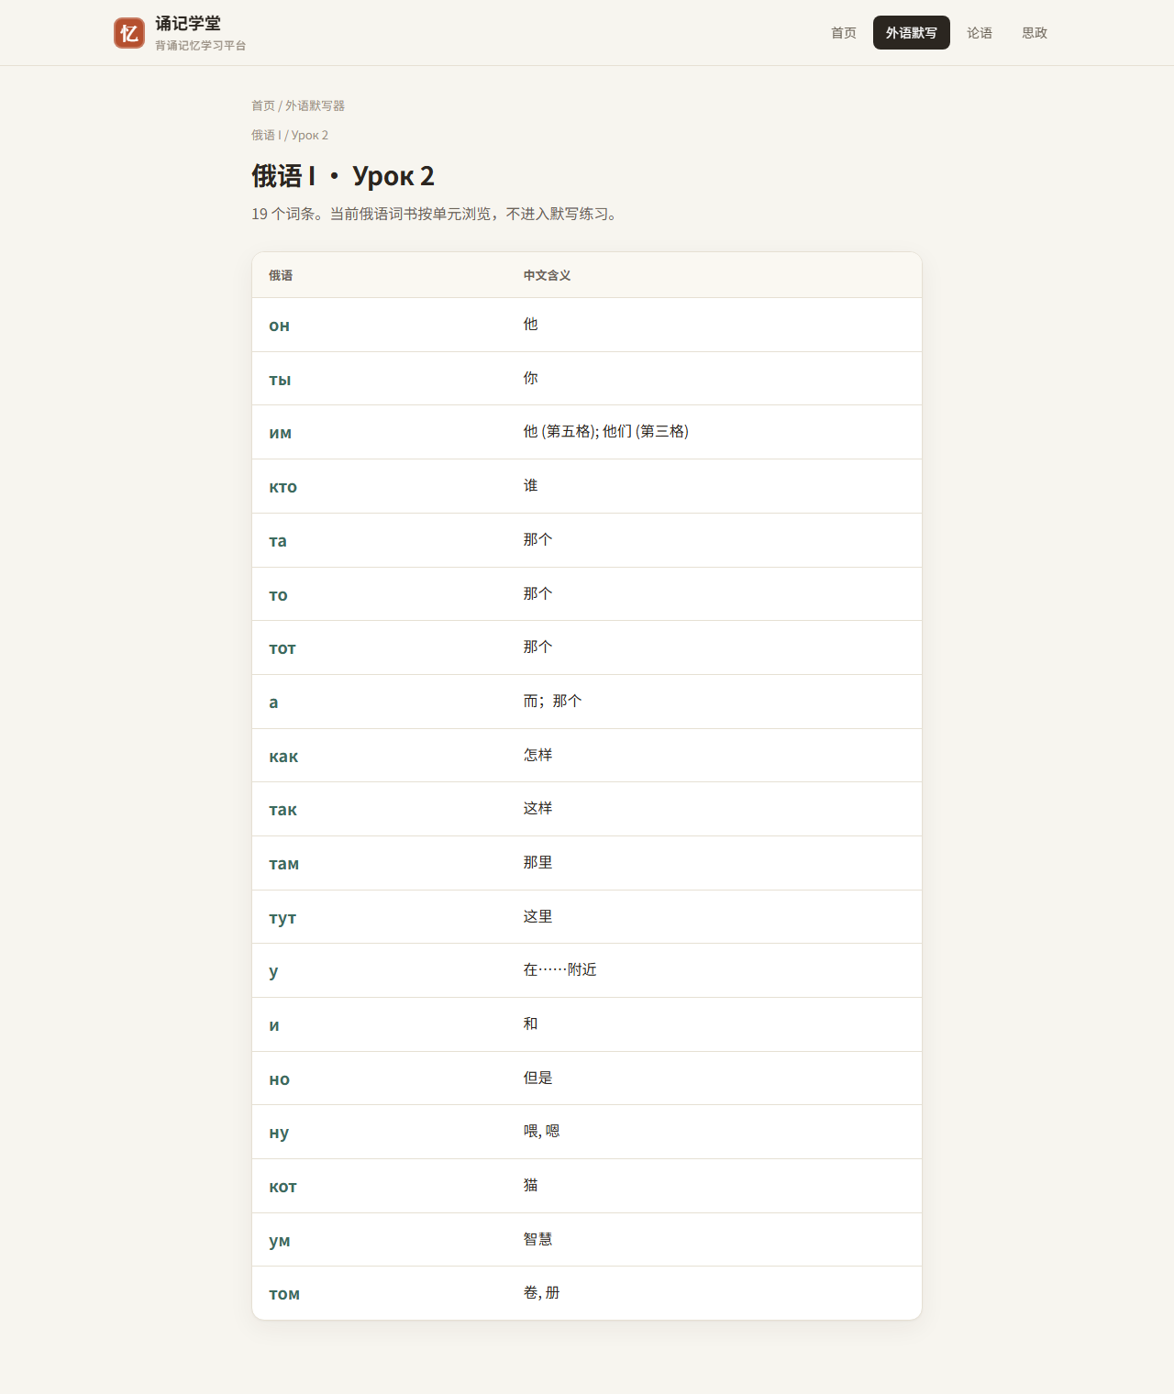Click the meaning 和
The height and width of the screenshot is (1394, 1174).
click(530, 1023)
